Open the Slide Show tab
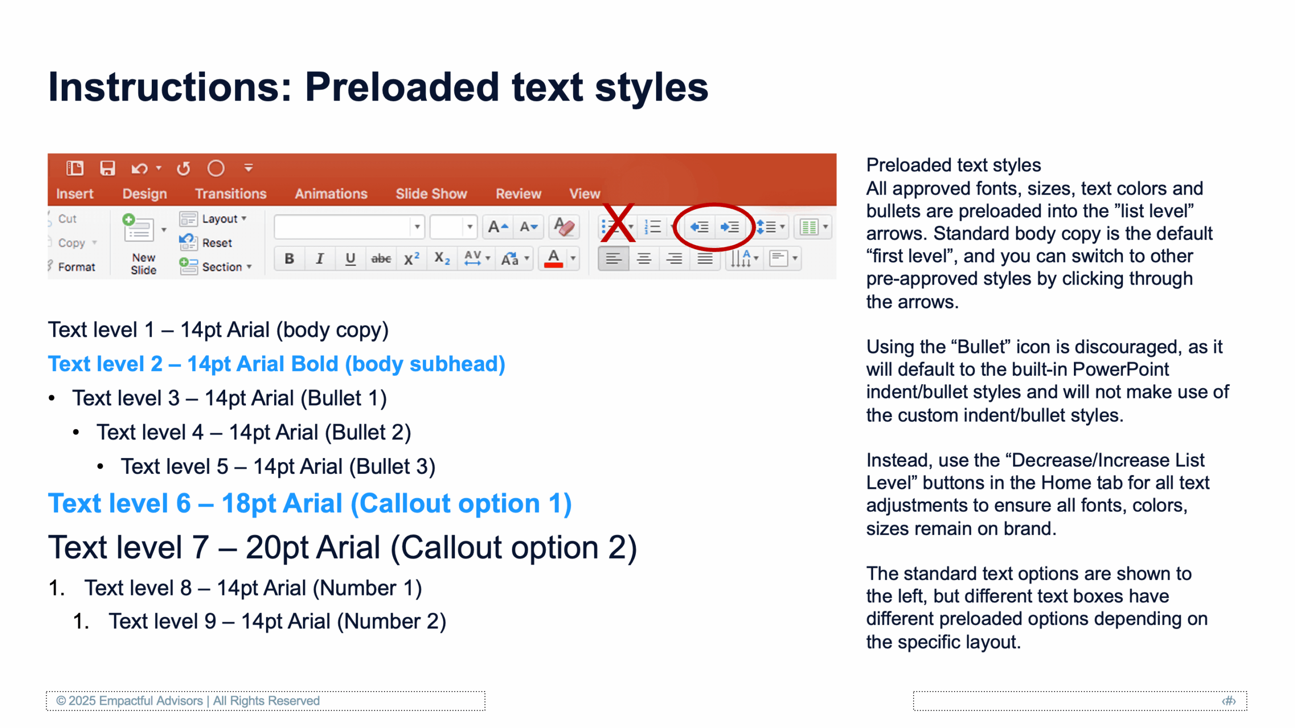The width and height of the screenshot is (1295, 728). (x=431, y=194)
